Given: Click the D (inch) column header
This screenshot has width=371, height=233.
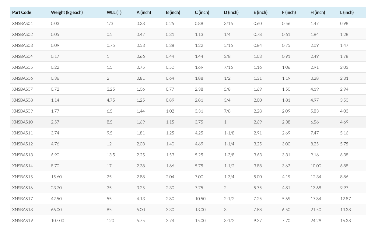Looking at the screenshot, I should tap(231, 12).
